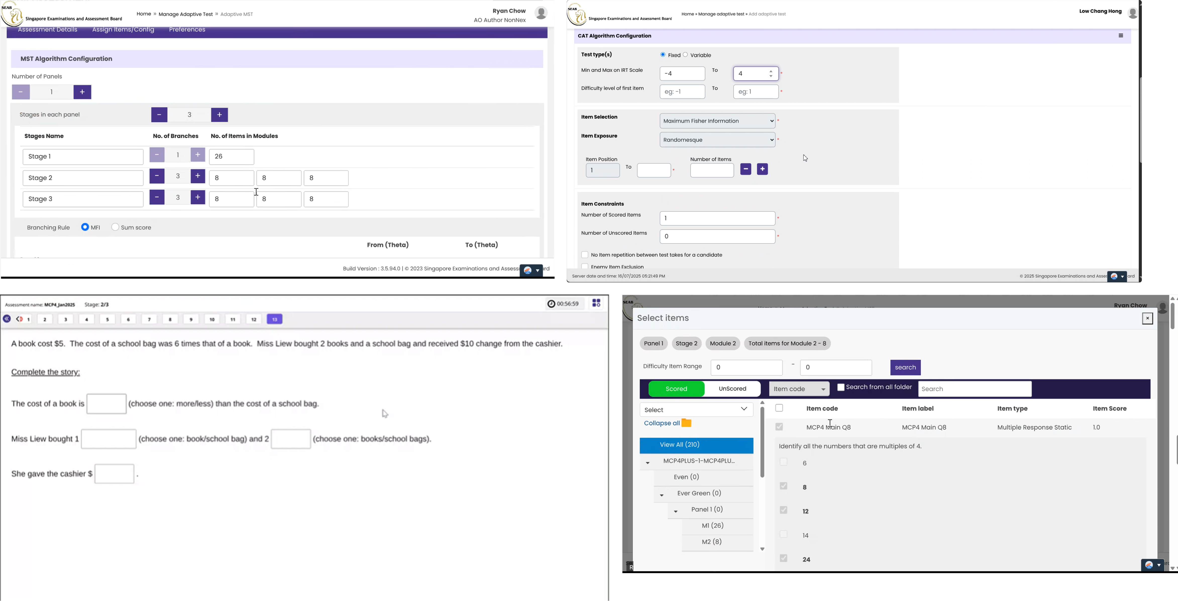Open the three-dot menu in CAT Algorithm Configuration
1178x601 pixels.
coord(1121,36)
